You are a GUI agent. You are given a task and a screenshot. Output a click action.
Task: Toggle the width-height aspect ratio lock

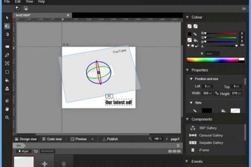(x=217, y=93)
